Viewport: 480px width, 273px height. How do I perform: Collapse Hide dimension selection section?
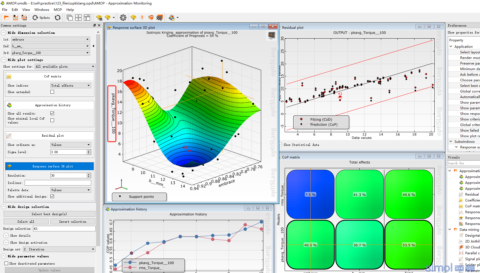(x=4, y=33)
